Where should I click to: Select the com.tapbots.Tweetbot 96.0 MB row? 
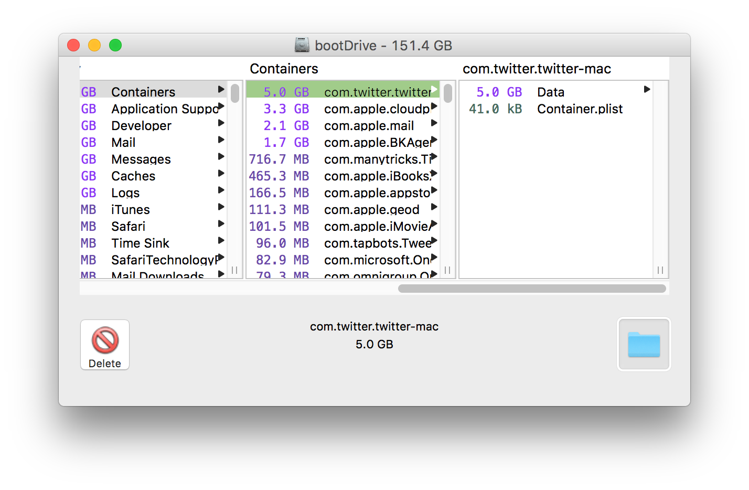coord(343,241)
